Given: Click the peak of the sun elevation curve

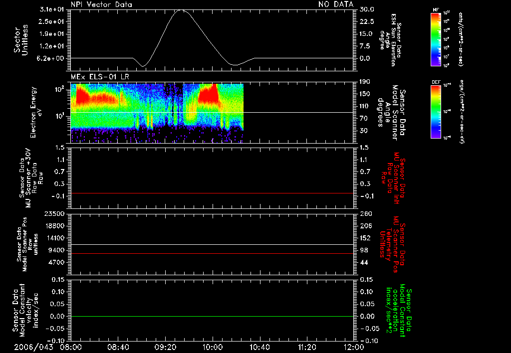Looking at the screenshot, I should pyautogui.click(x=181, y=10).
